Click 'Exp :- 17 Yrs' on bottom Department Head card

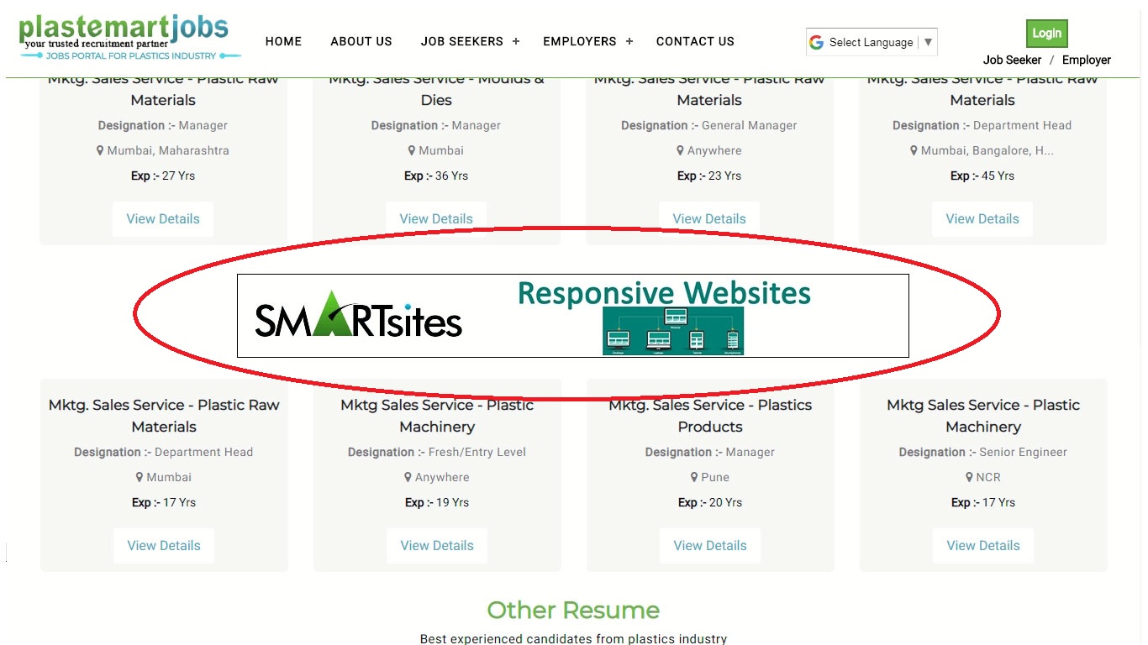[x=164, y=502]
